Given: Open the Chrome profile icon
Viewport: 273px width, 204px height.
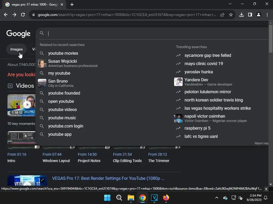Looking at the screenshot, I should pos(259,15).
